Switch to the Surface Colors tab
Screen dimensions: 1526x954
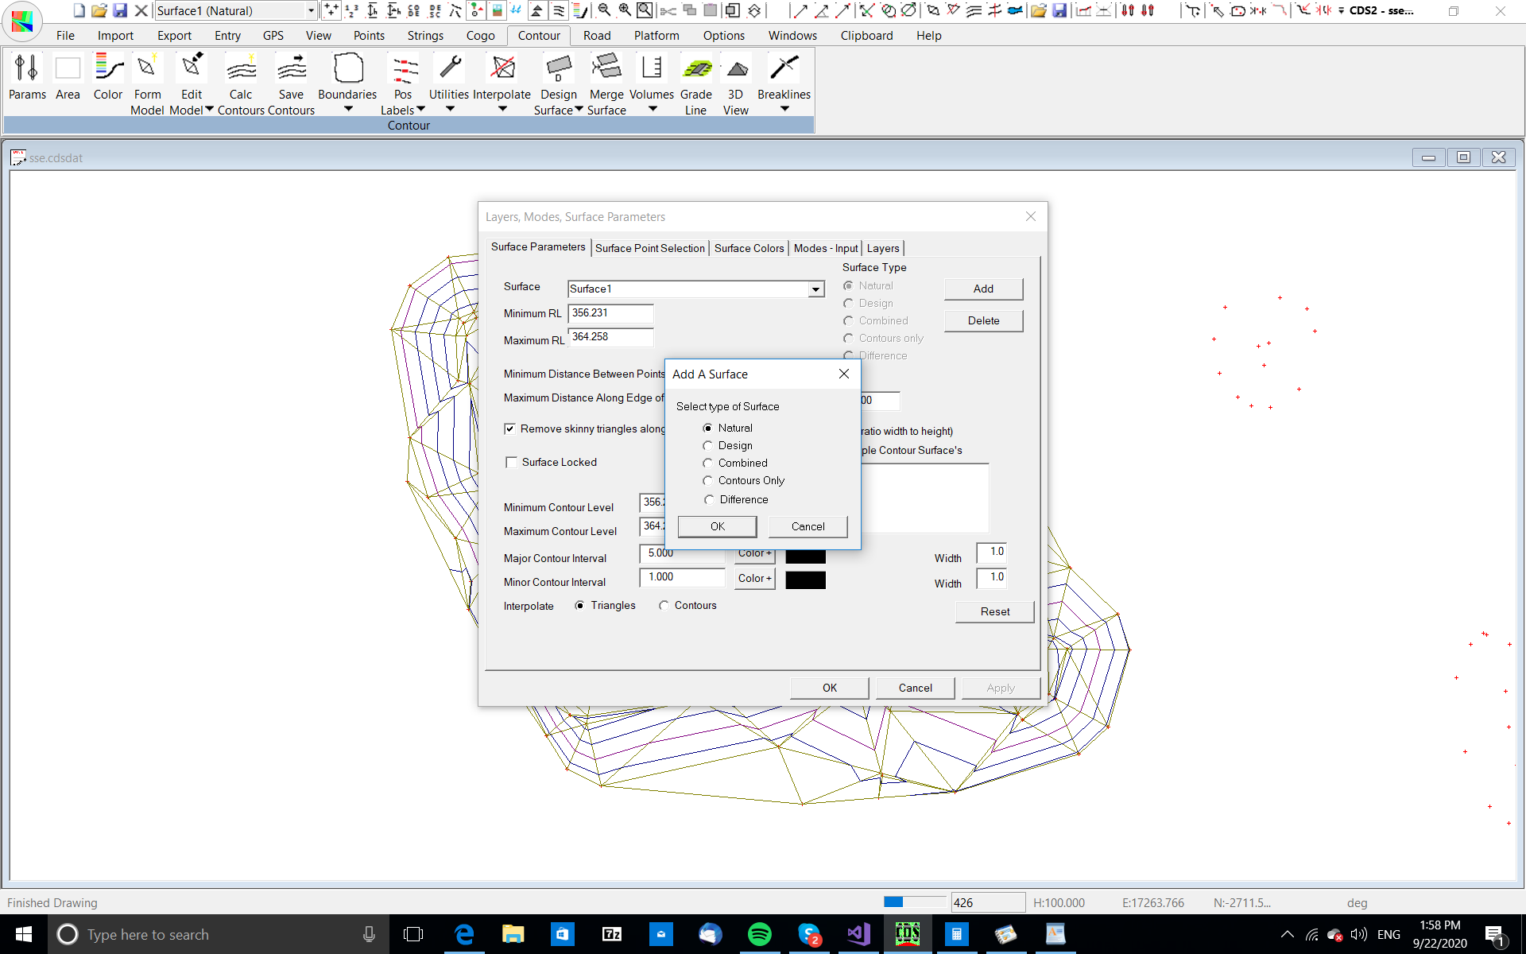click(x=749, y=248)
